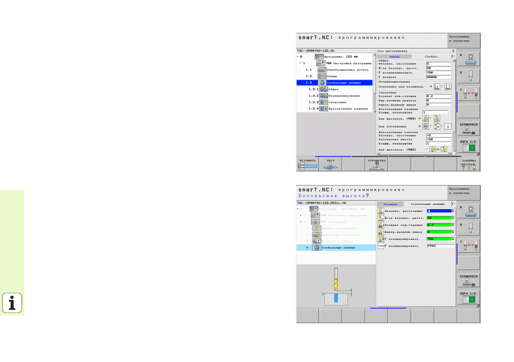514x362 pixels.
Task: Click tab navigation arrows beside Глобал. tab
Action: coord(453,56)
